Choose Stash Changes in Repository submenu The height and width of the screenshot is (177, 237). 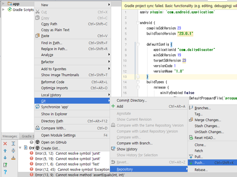212,126
